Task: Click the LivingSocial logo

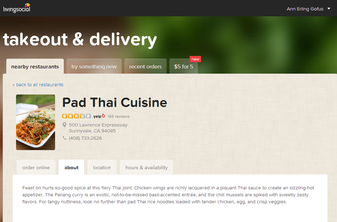Action: pos(17,8)
